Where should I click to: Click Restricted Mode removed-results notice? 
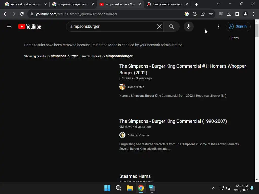(103, 45)
